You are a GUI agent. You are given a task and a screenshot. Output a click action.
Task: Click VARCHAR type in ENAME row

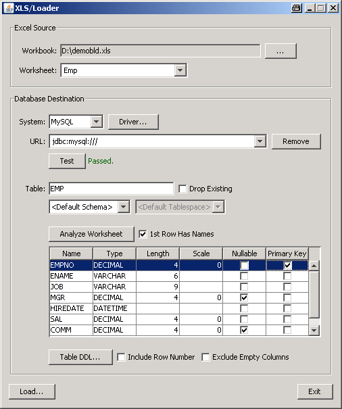click(114, 276)
